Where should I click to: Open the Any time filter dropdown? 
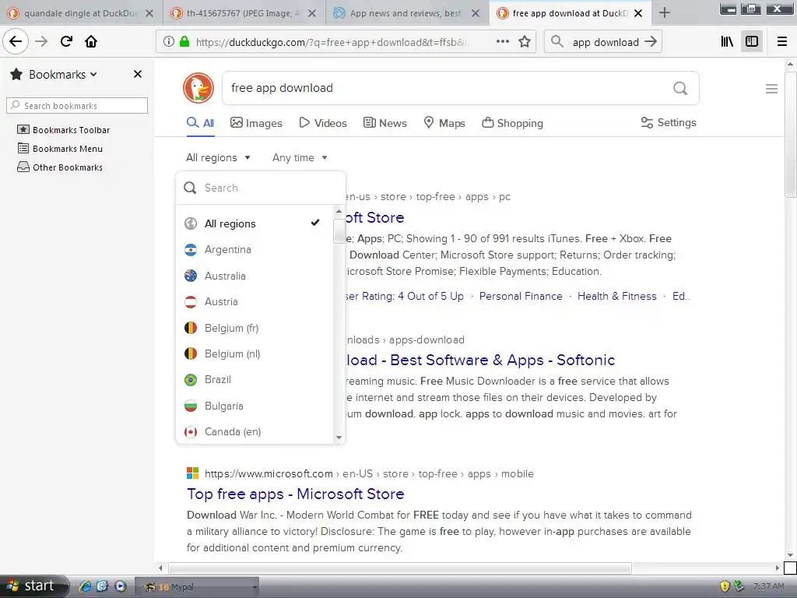300,157
